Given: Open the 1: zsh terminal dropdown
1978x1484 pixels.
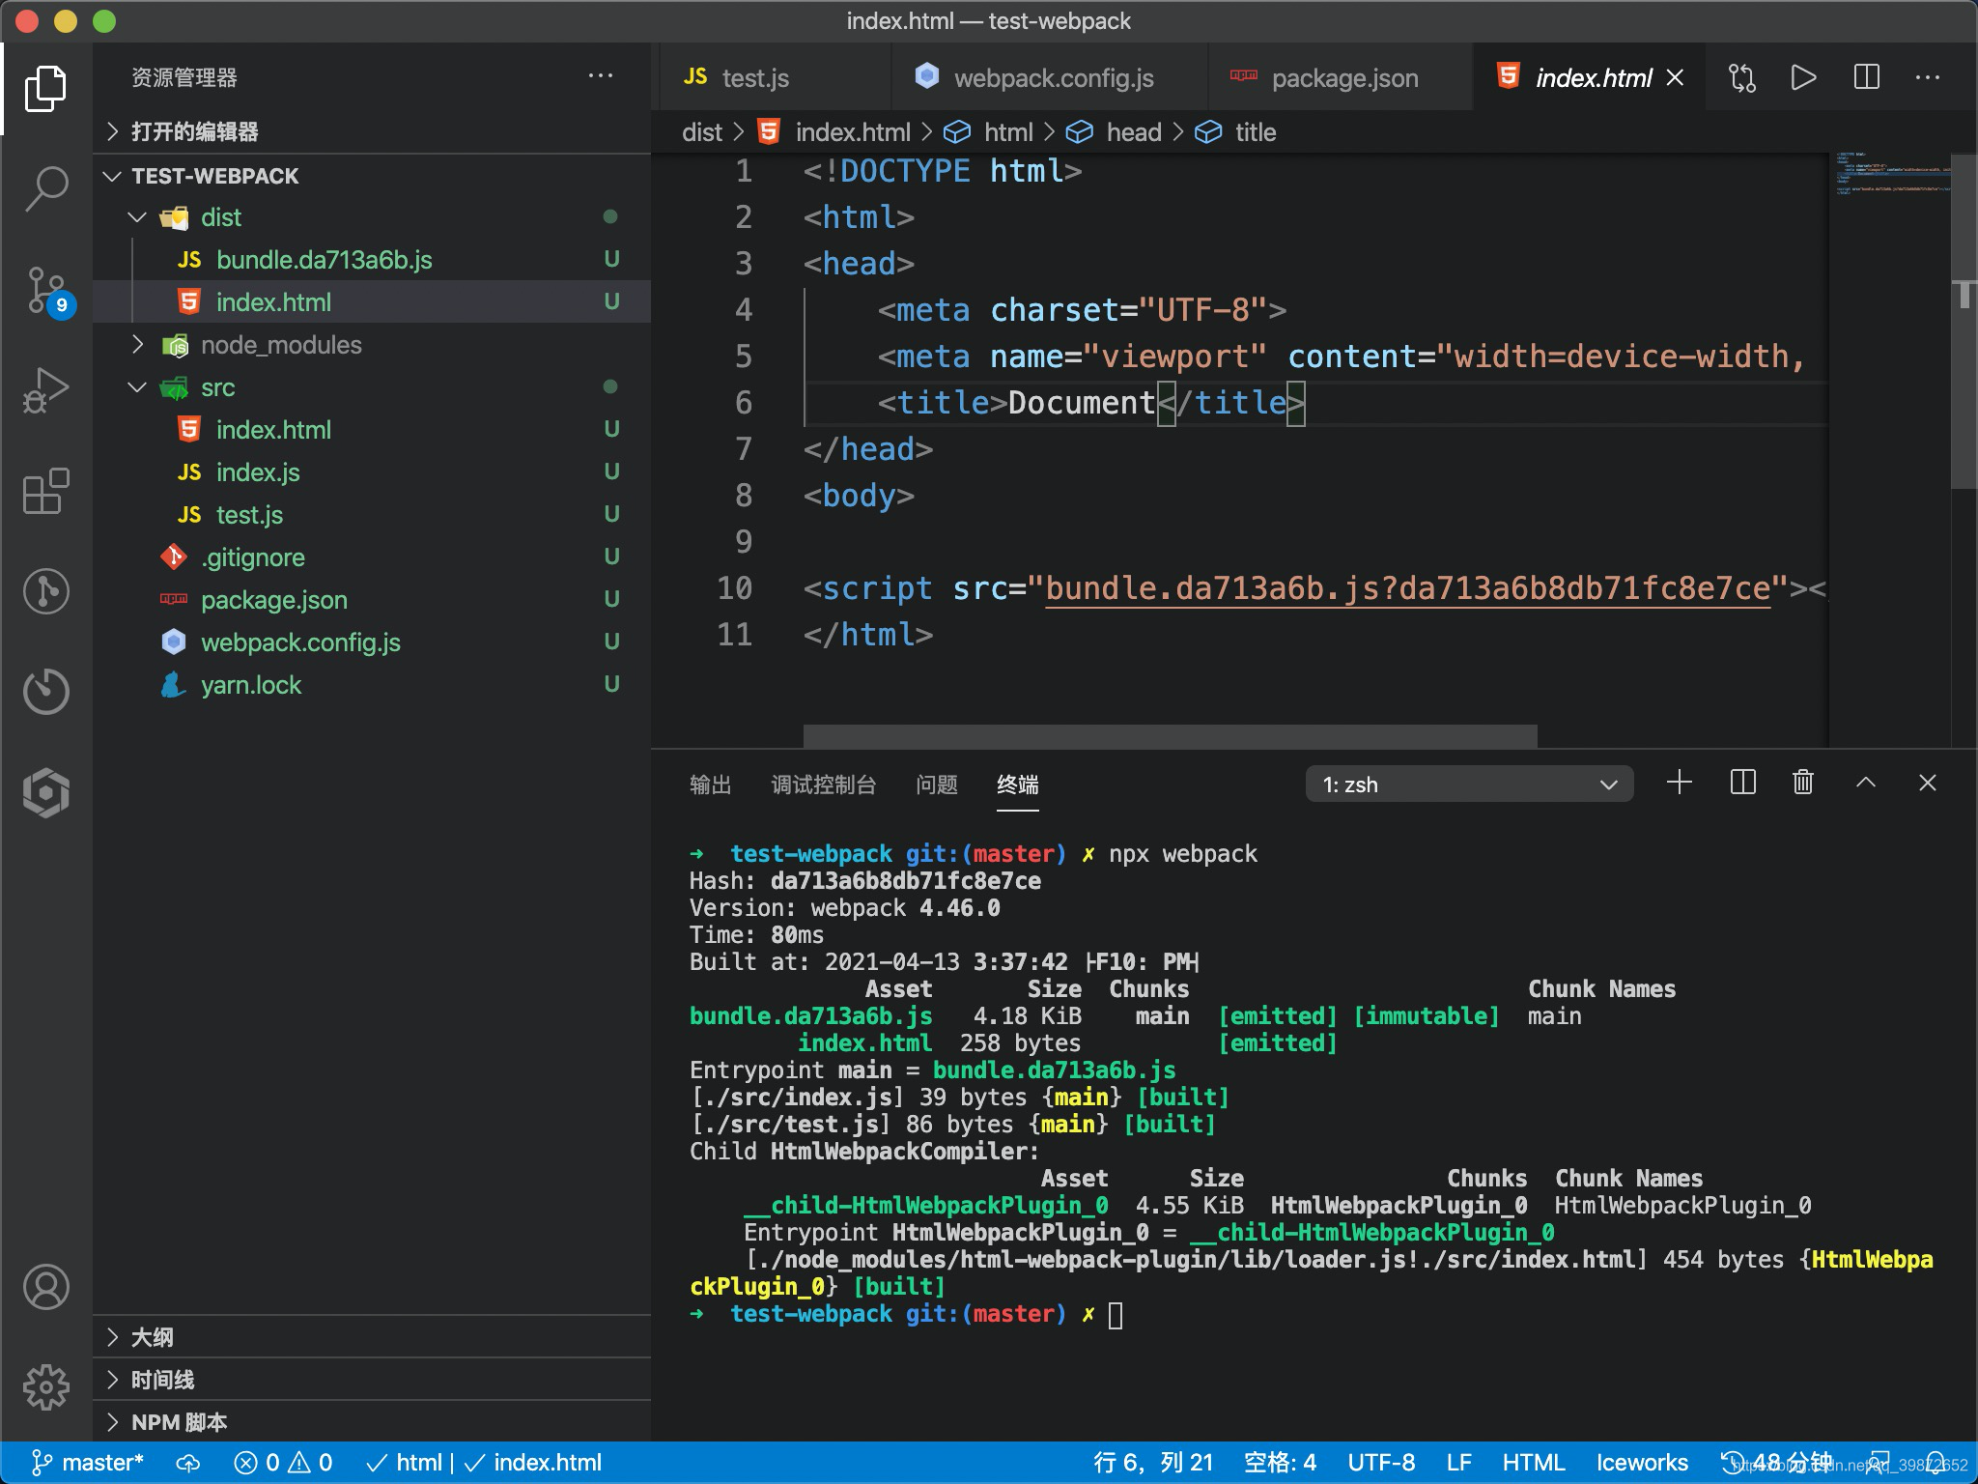Looking at the screenshot, I should [1469, 785].
